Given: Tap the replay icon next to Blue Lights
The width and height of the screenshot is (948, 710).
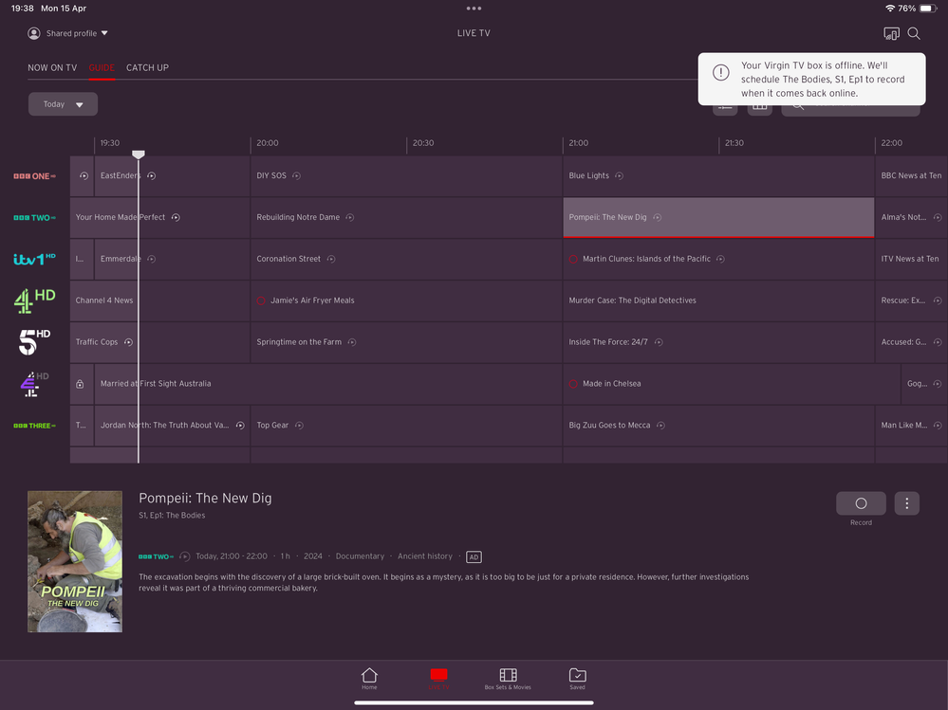Looking at the screenshot, I should [619, 175].
